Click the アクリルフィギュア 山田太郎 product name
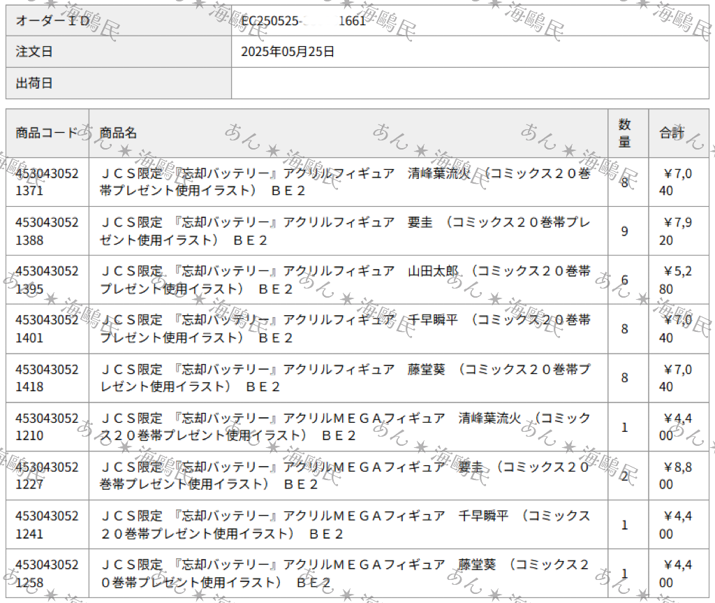Screen dimensions: 715x603 click(345, 279)
